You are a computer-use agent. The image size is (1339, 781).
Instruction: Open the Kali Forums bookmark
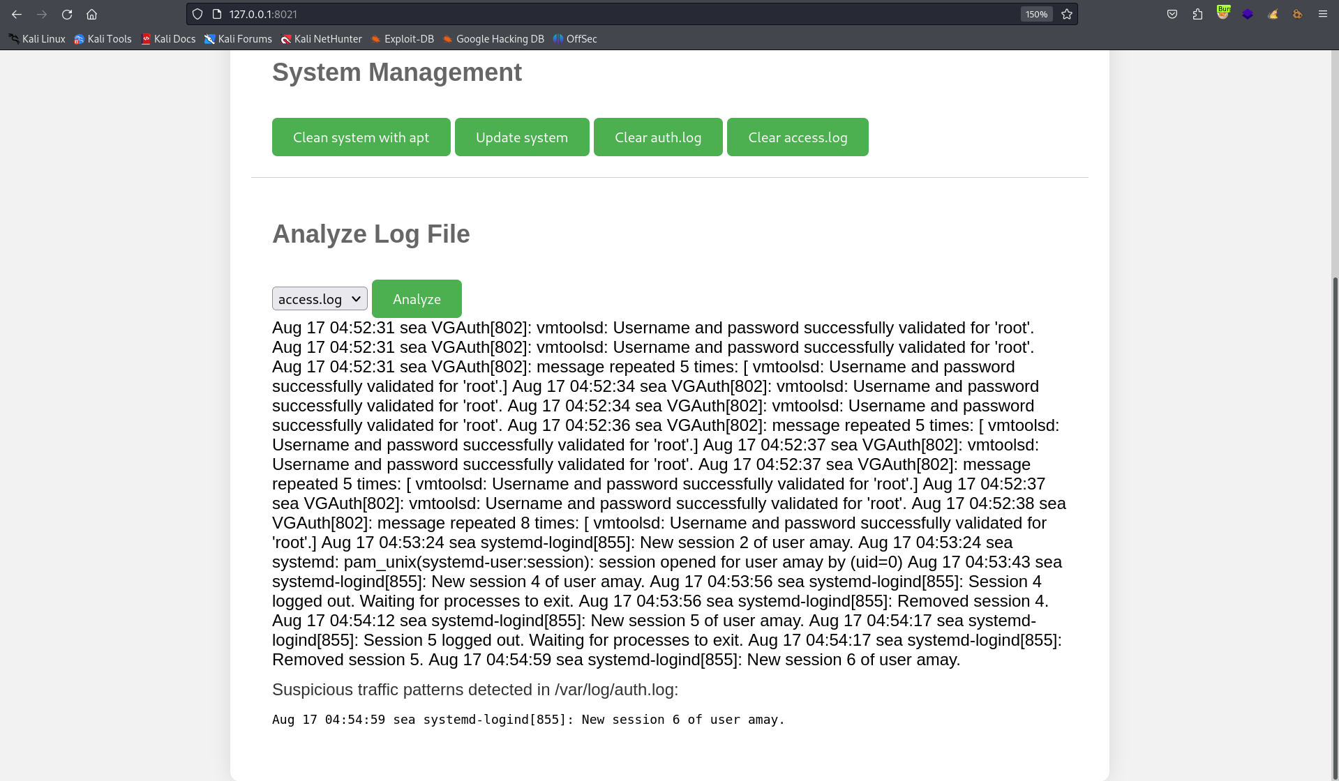pos(238,39)
